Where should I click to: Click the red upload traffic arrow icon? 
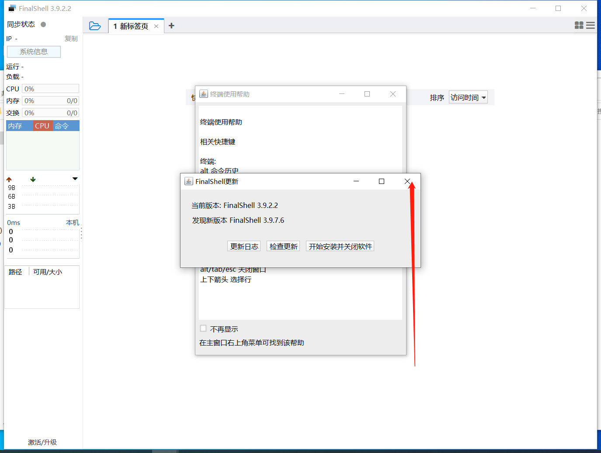click(x=9, y=179)
